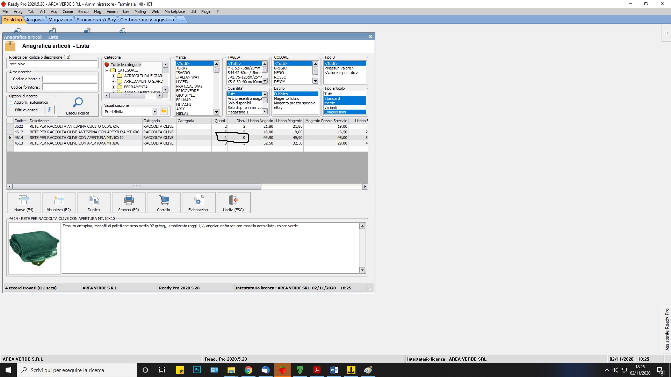Click the Duplica icon
Screen dimensions: 671x377
pos(94,200)
